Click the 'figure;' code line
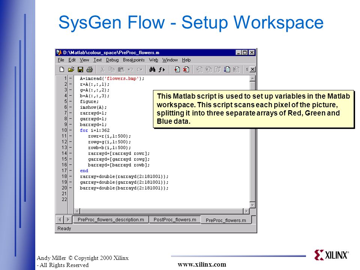 pos(89,102)
